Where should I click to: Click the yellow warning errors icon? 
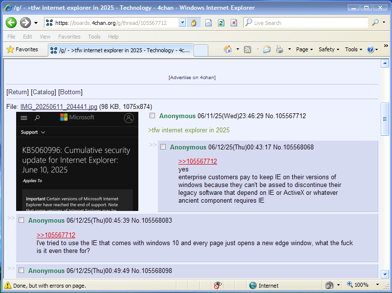8,285
